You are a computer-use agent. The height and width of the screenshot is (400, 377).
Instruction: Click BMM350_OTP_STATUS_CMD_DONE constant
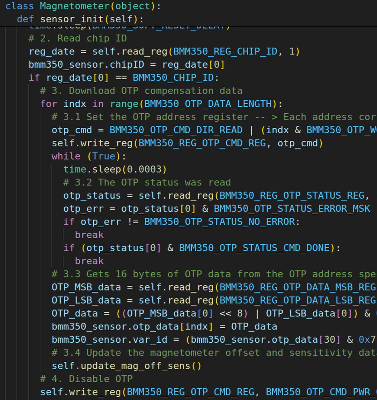click(254, 248)
